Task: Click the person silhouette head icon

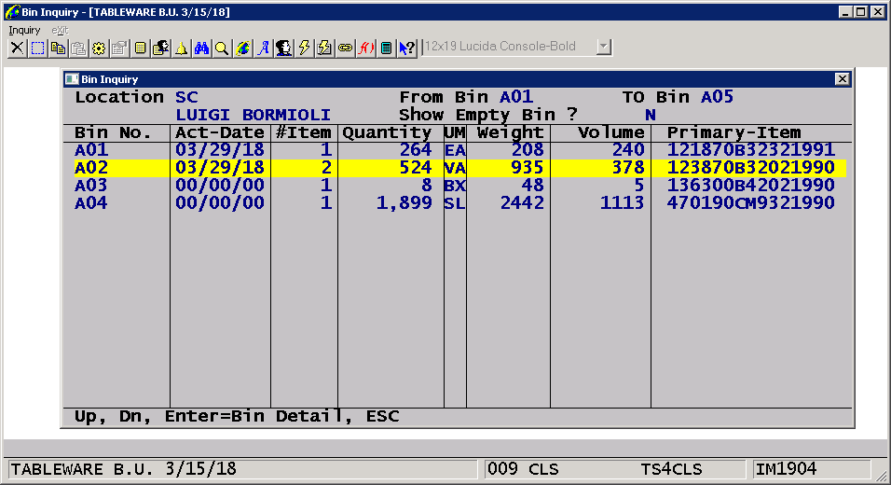Action: coord(283,48)
